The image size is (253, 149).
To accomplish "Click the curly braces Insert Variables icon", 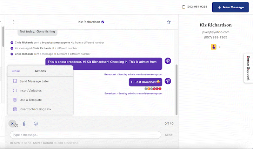I will [15, 90].
